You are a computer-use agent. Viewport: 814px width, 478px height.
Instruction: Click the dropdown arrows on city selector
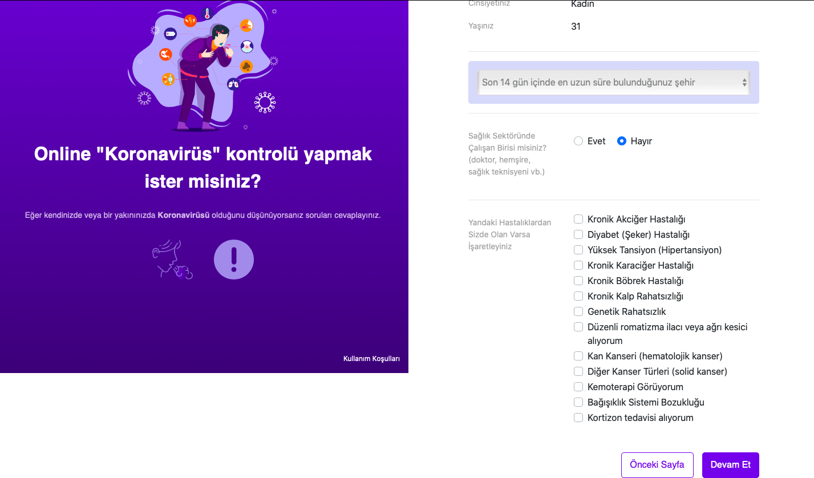click(x=744, y=83)
